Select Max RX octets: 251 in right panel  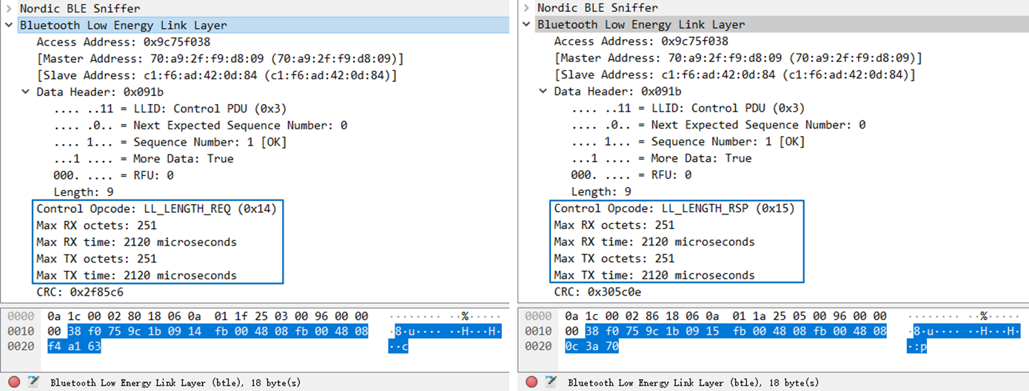614,225
